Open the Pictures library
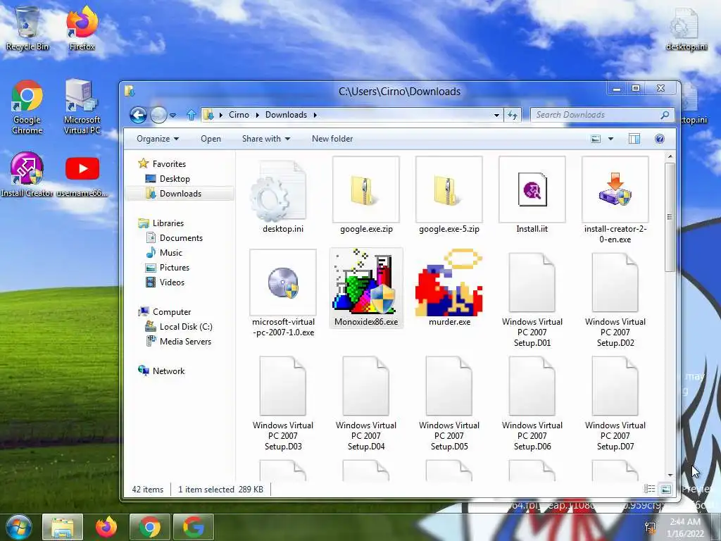 tap(168, 267)
